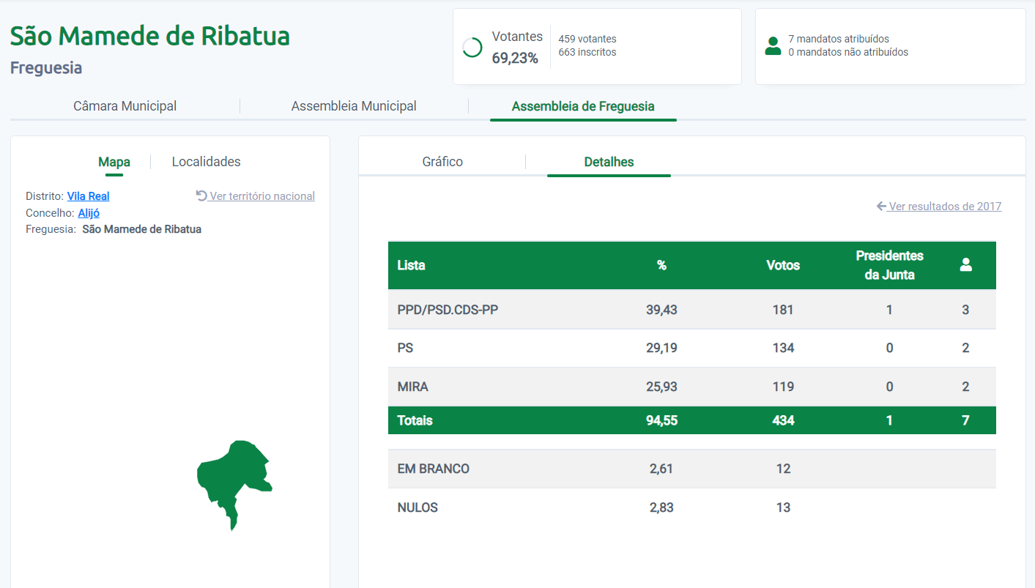
Task: Click the voter turnout progress circle icon
Action: 472,48
